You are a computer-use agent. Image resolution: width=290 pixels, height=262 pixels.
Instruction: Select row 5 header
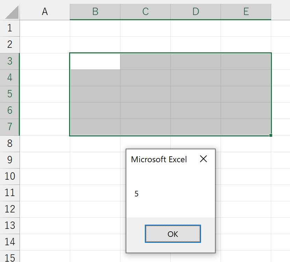[x=10, y=94]
